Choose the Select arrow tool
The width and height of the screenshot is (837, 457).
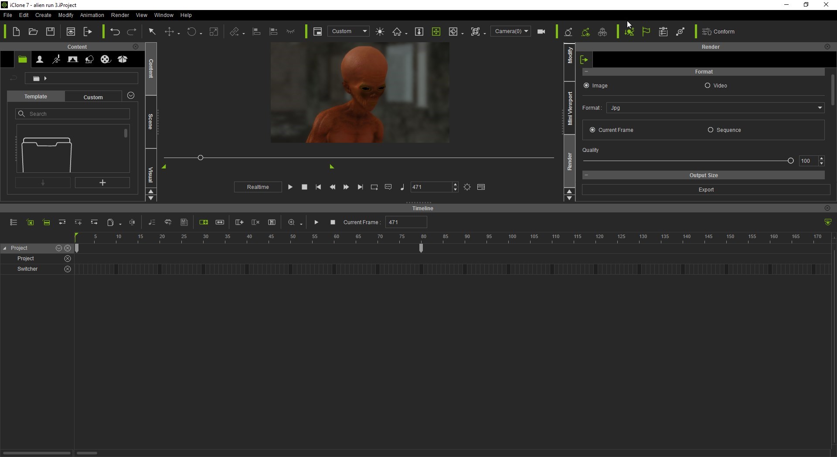[152, 31]
